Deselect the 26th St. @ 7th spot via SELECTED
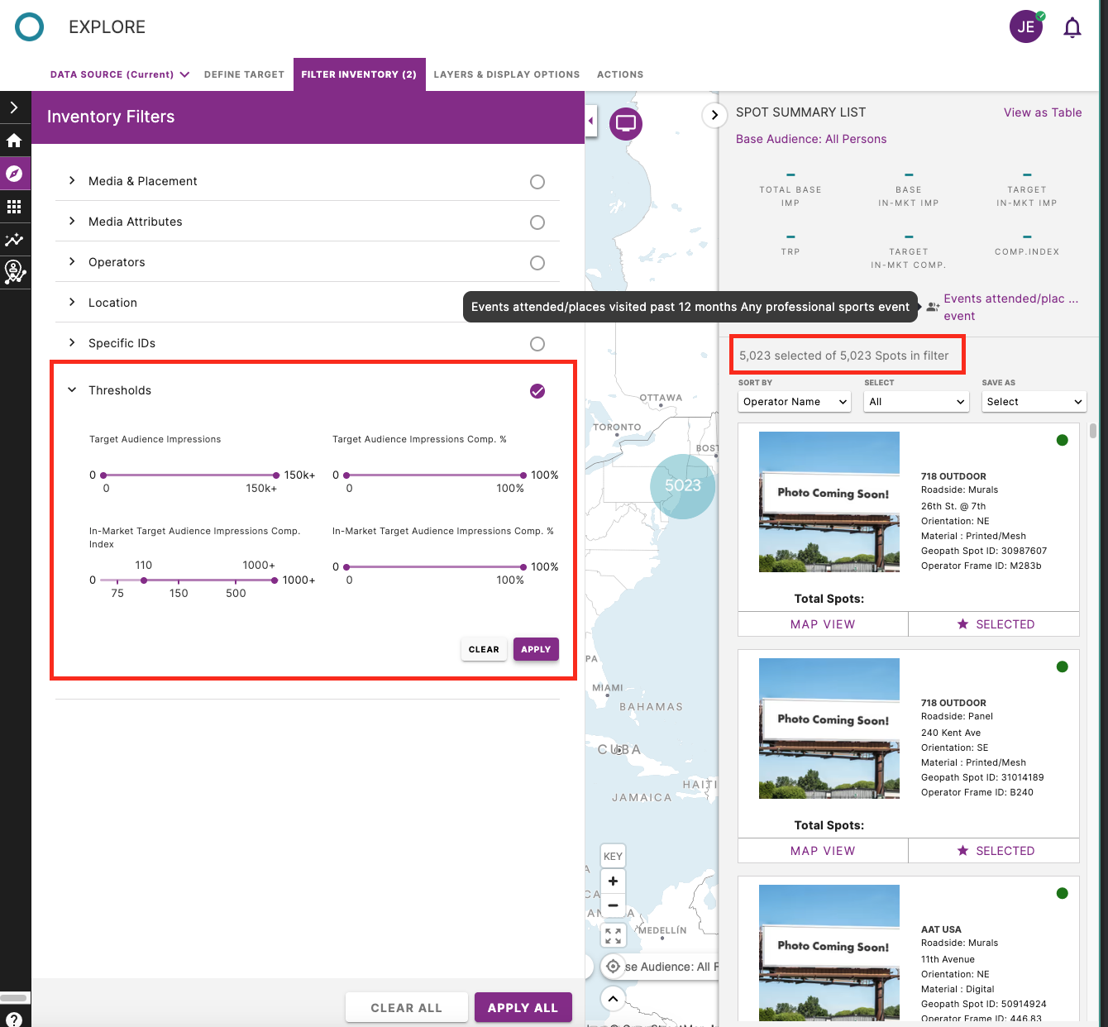 pyautogui.click(x=994, y=624)
